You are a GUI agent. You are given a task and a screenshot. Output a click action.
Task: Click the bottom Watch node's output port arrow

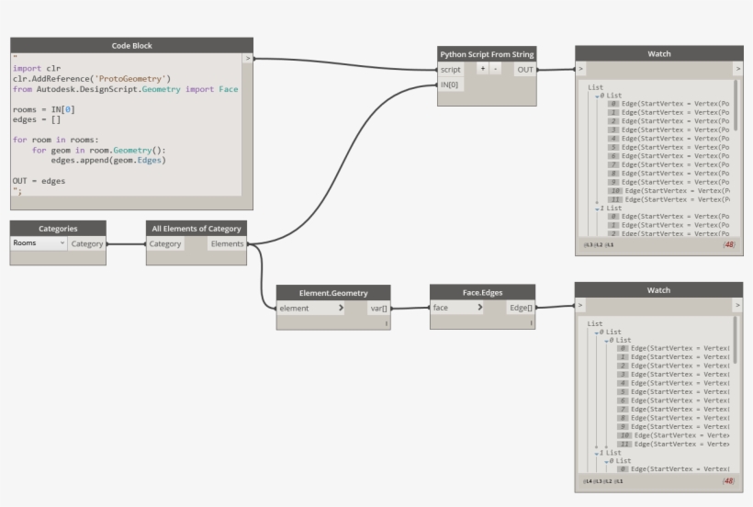737,305
